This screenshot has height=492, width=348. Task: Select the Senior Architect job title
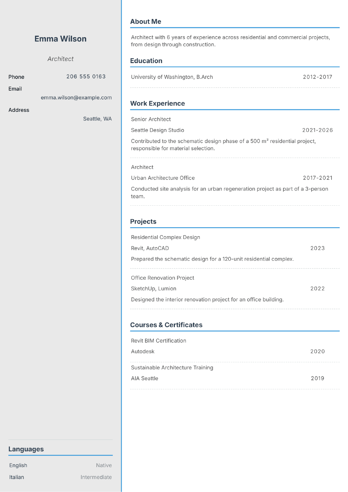(x=151, y=119)
